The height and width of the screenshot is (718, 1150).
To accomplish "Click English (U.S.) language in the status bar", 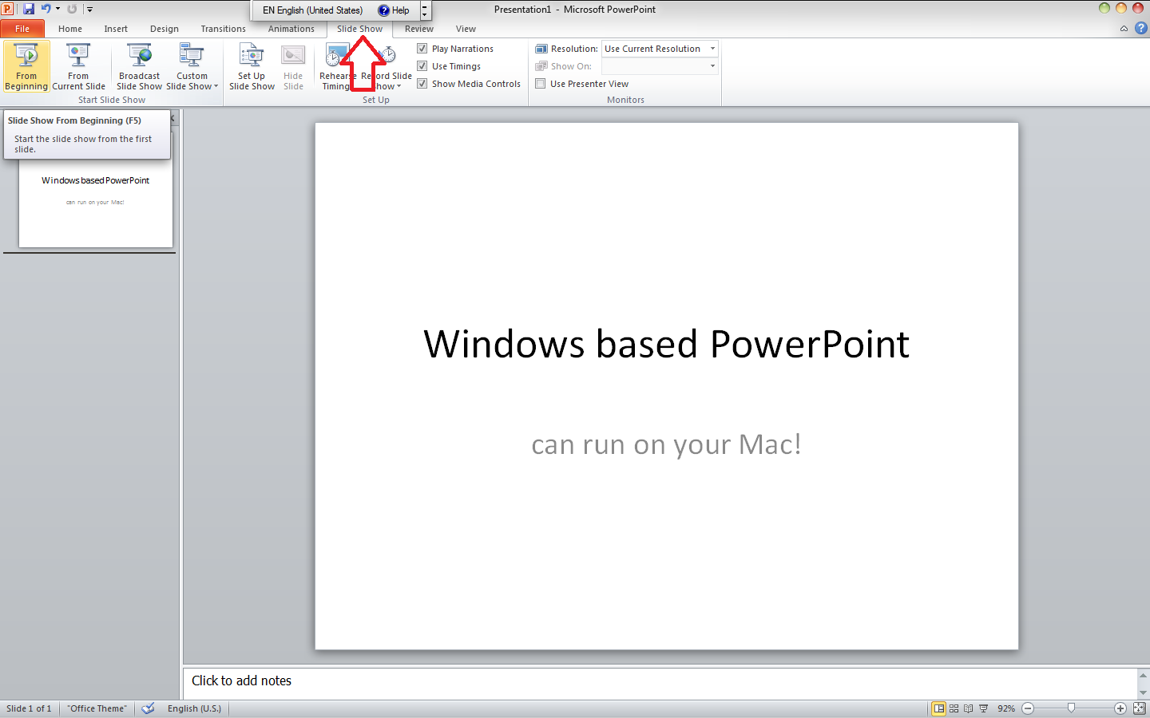I will tap(194, 708).
